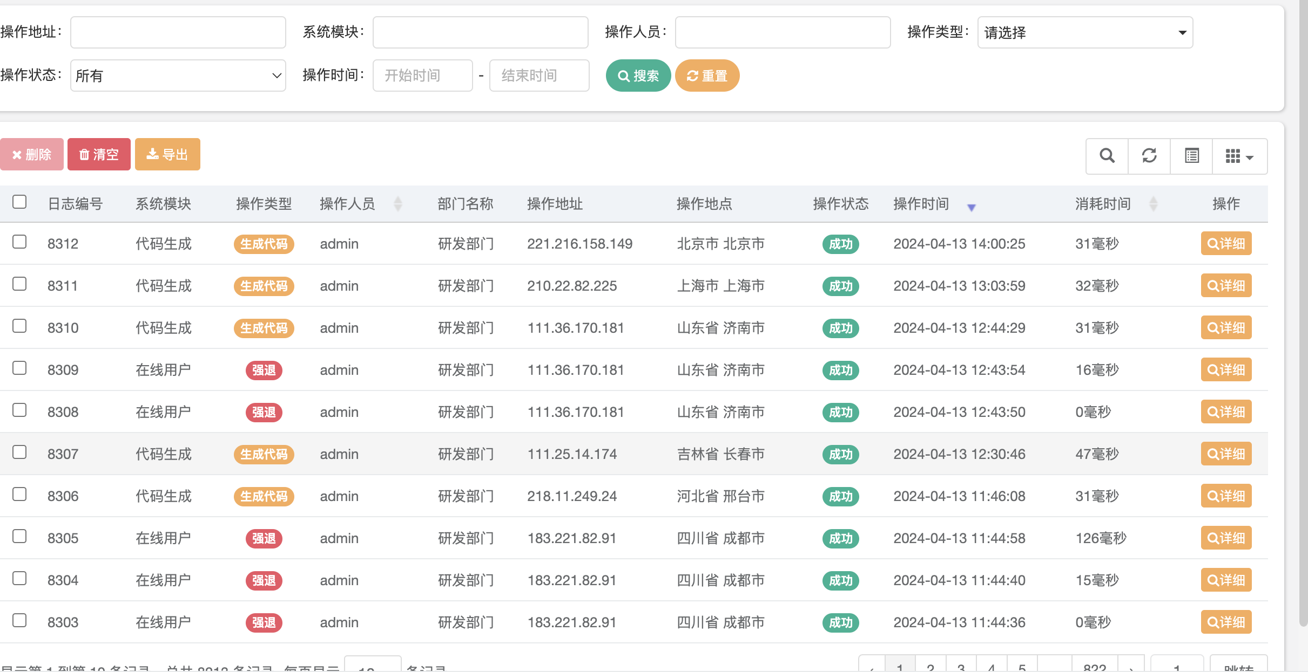Viewport: 1308px width, 672px height.
Task: Focus the 系统模块 input field
Action: [480, 32]
